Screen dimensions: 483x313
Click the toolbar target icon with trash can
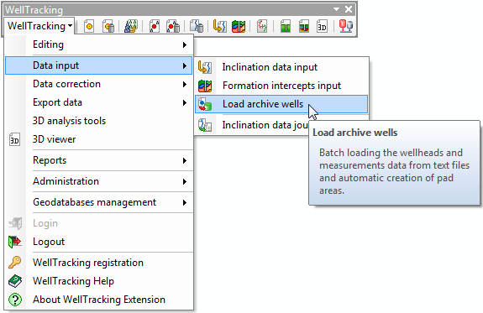108,26
